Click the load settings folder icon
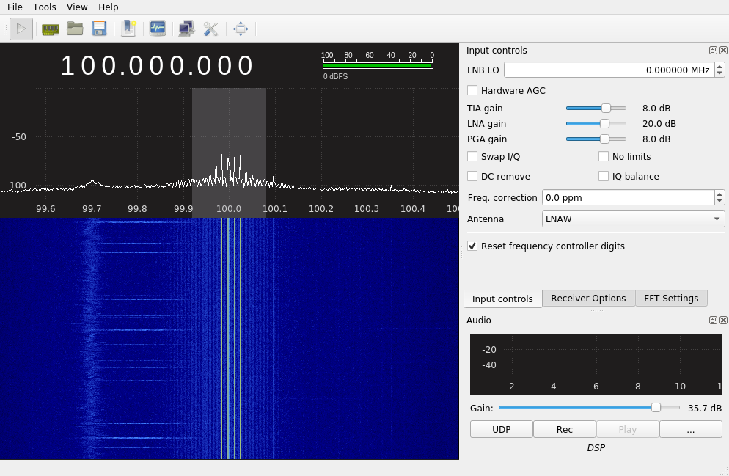Viewport: 729px width, 476px height. coord(75,29)
